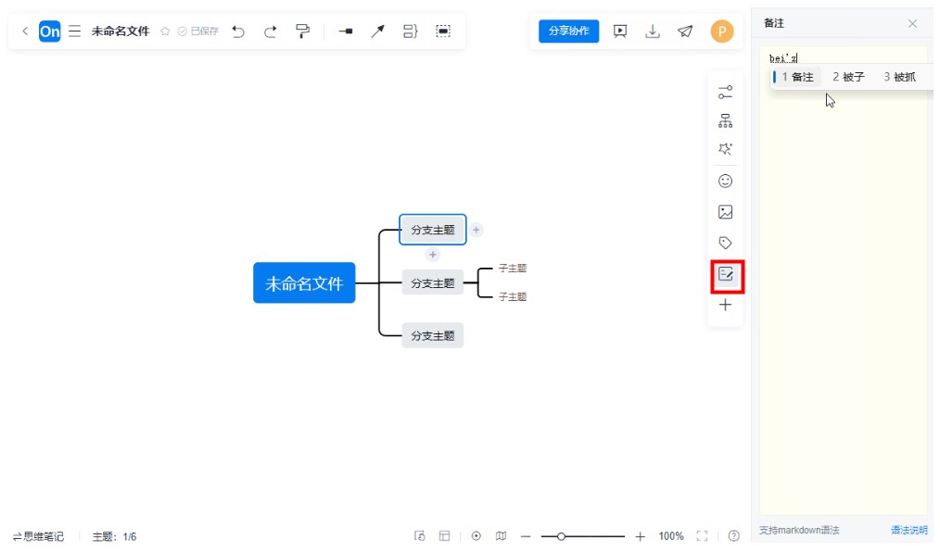
Task: Click the format painter icon in toolbar
Action: (x=302, y=31)
